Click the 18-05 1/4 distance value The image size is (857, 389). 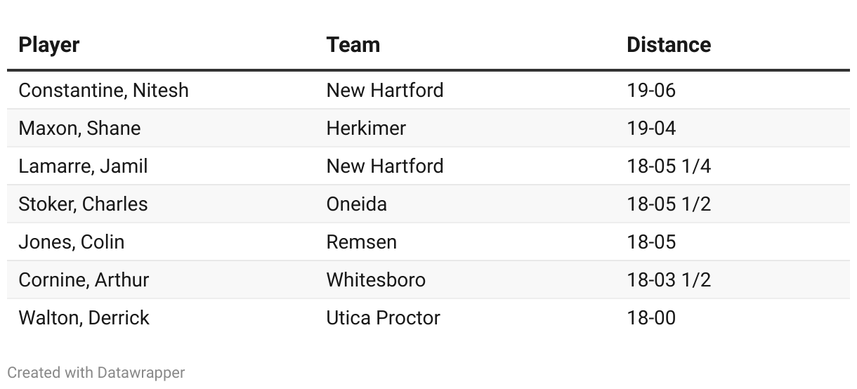click(x=669, y=166)
